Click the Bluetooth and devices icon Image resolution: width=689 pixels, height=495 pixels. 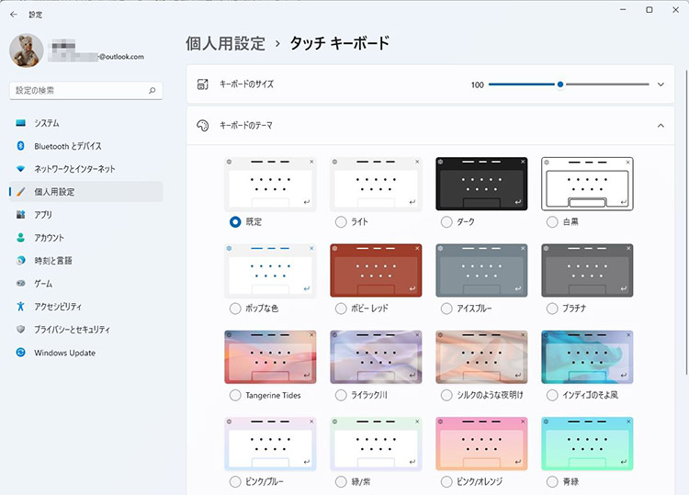20,146
